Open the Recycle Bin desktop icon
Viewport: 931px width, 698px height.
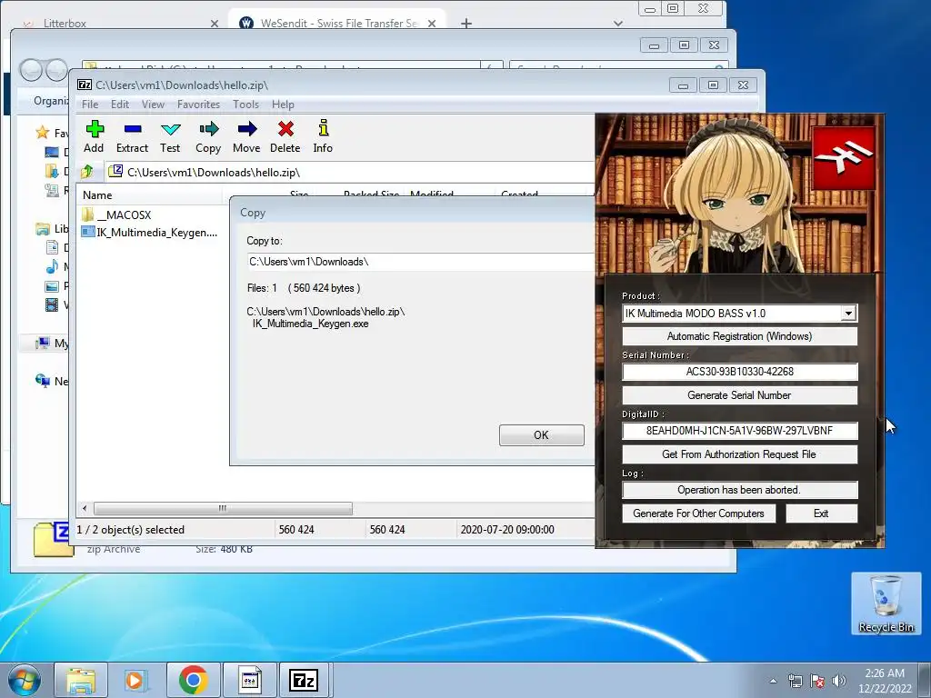pos(886,603)
